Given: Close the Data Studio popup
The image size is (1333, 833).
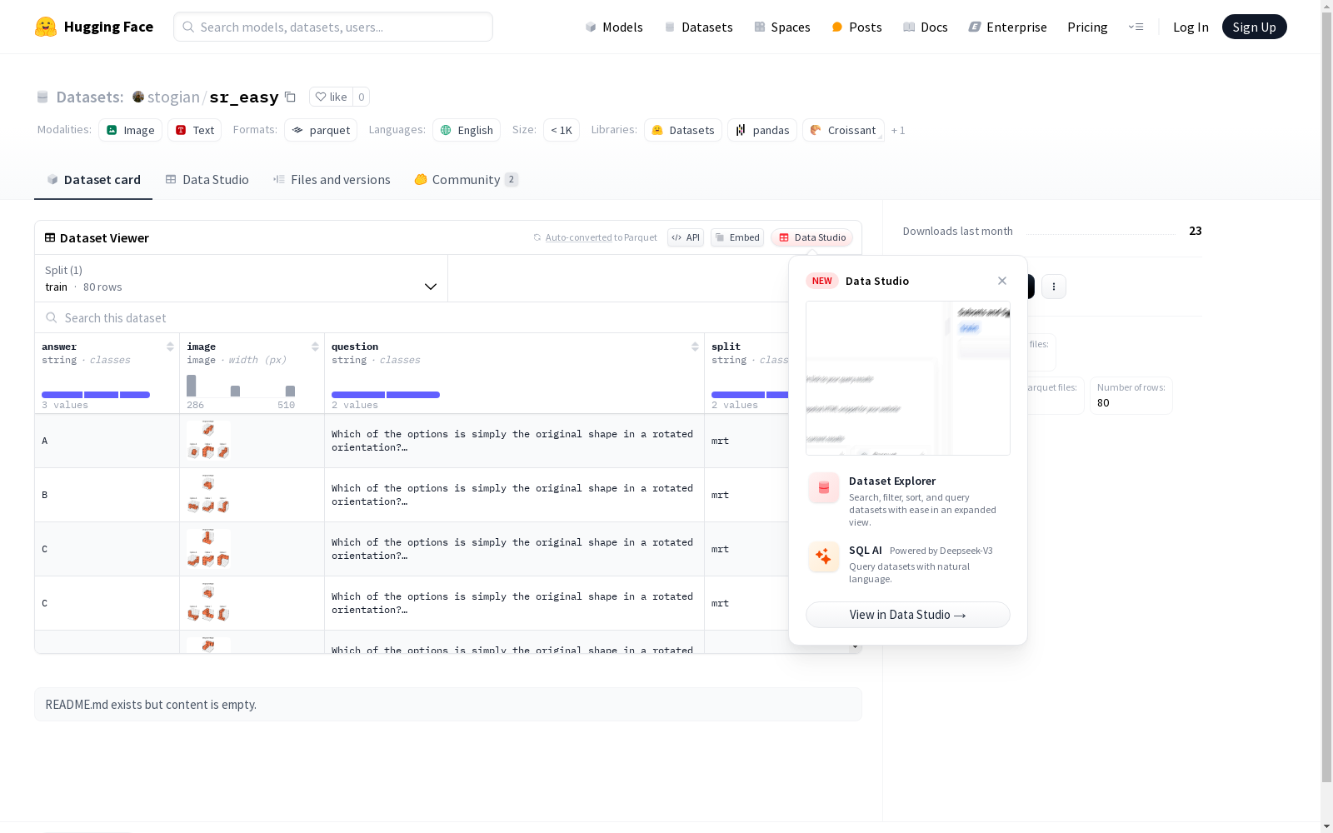Looking at the screenshot, I should pyautogui.click(x=1002, y=281).
